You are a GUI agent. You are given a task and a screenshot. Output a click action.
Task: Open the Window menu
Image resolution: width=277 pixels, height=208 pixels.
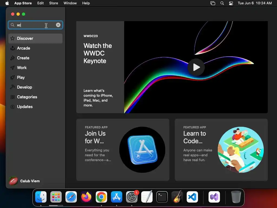(70, 3)
